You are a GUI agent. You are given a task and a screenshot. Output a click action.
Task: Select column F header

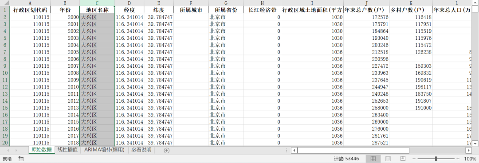[x=191, y=3]
